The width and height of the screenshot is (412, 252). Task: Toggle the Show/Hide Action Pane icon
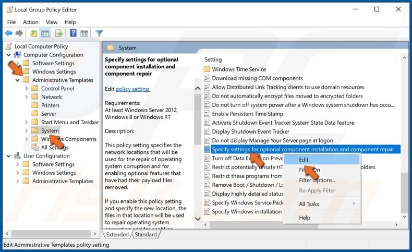pos(84,33)
